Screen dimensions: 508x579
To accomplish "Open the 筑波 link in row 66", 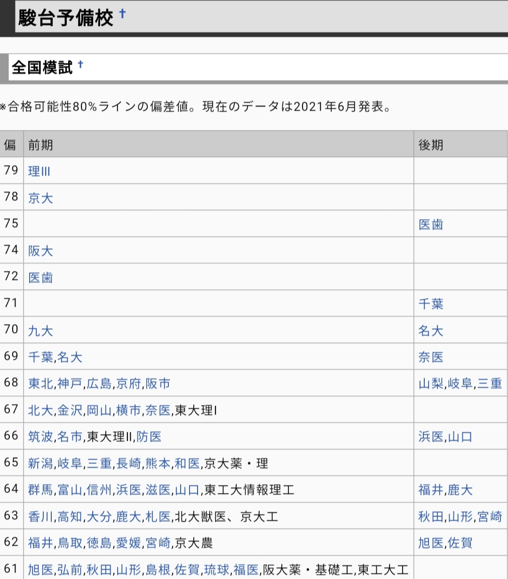I will [x=40, y=436].
